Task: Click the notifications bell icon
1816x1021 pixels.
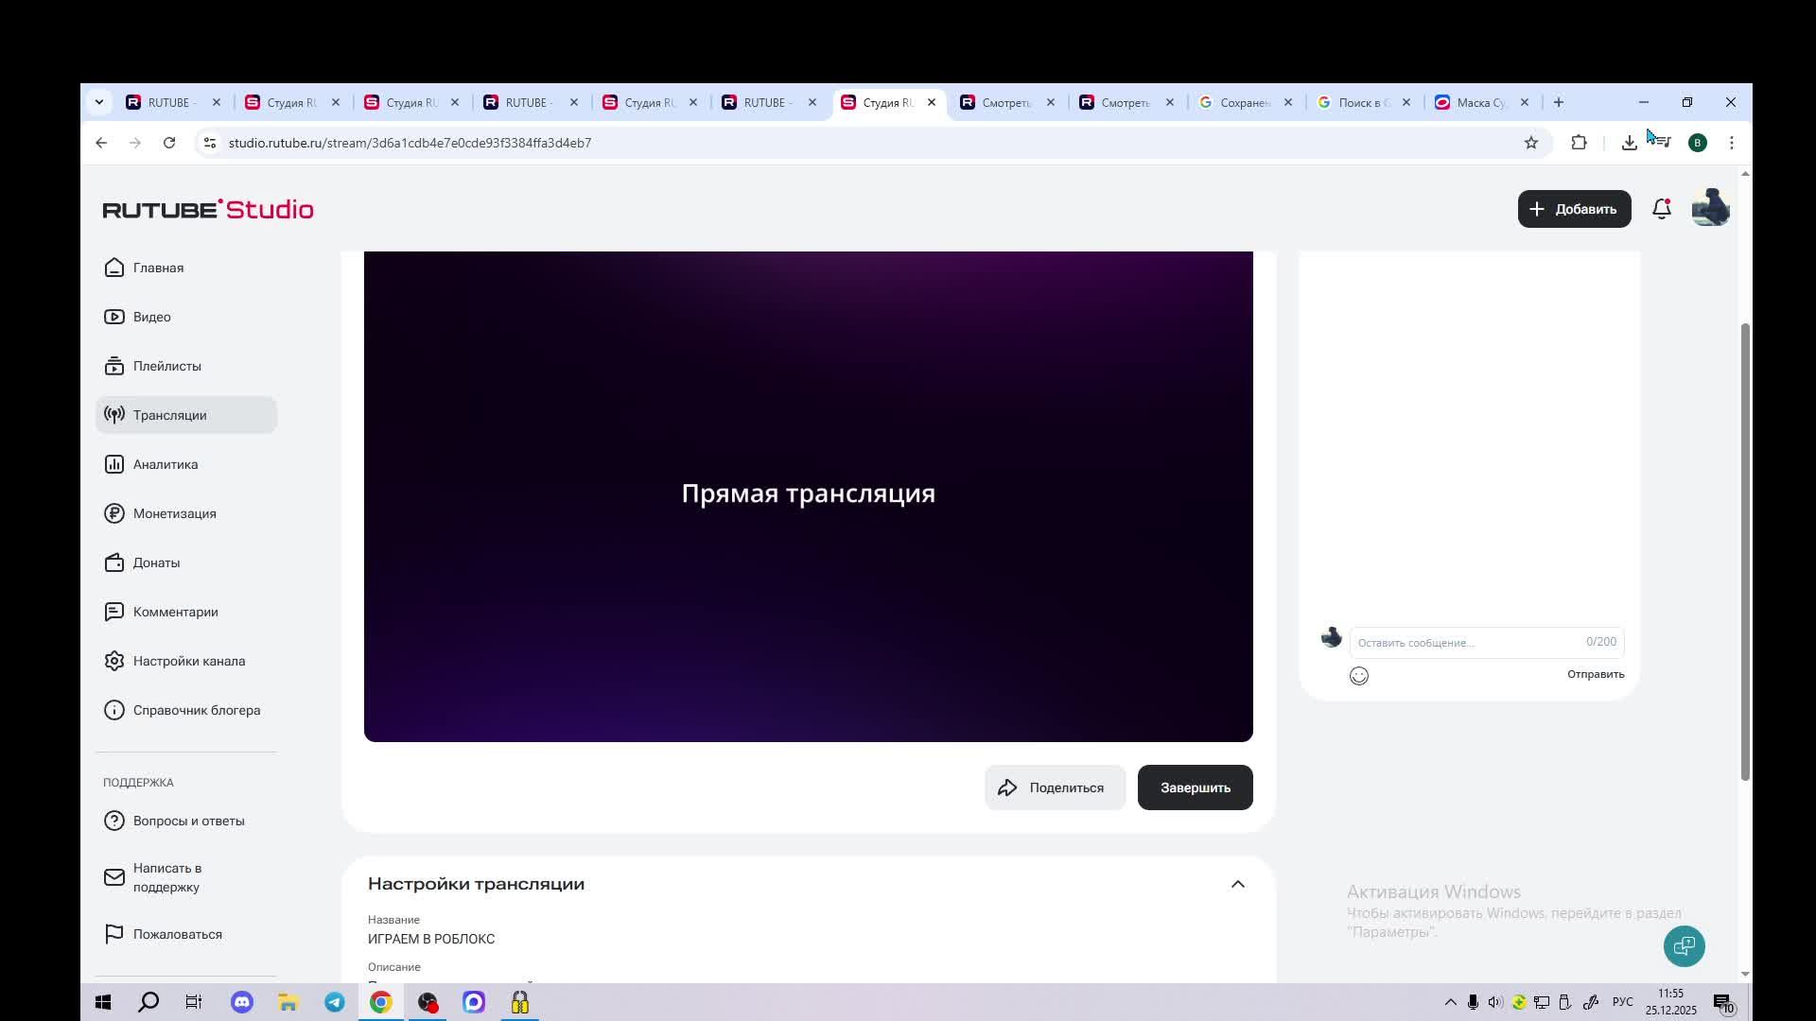Action: [1661, 209]
